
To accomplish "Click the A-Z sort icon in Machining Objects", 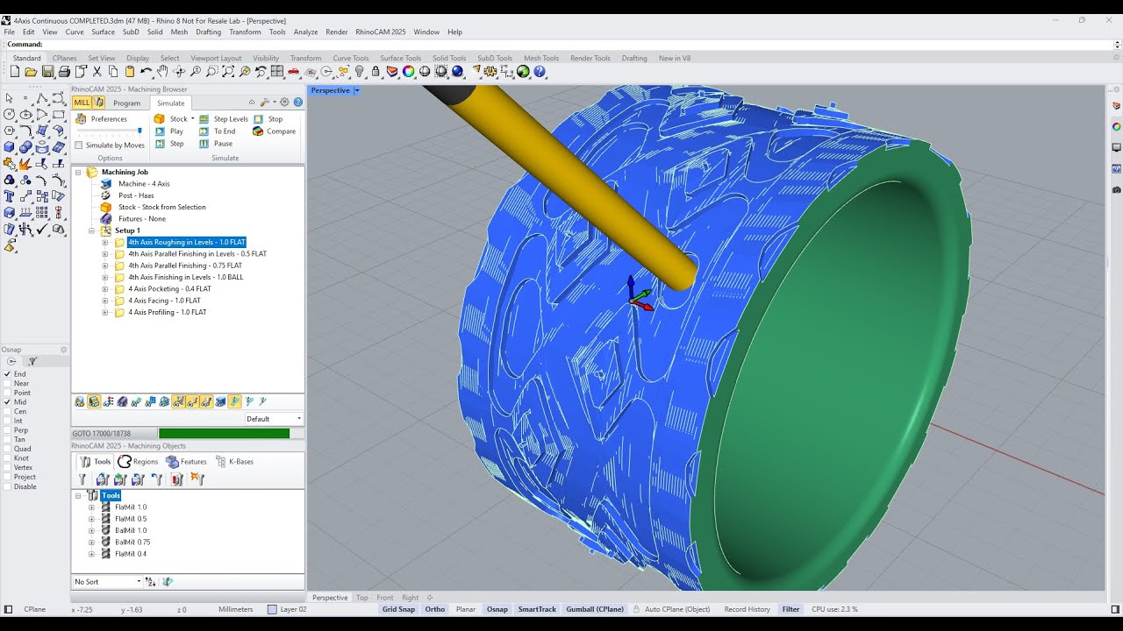I will (x=150, y=581).
